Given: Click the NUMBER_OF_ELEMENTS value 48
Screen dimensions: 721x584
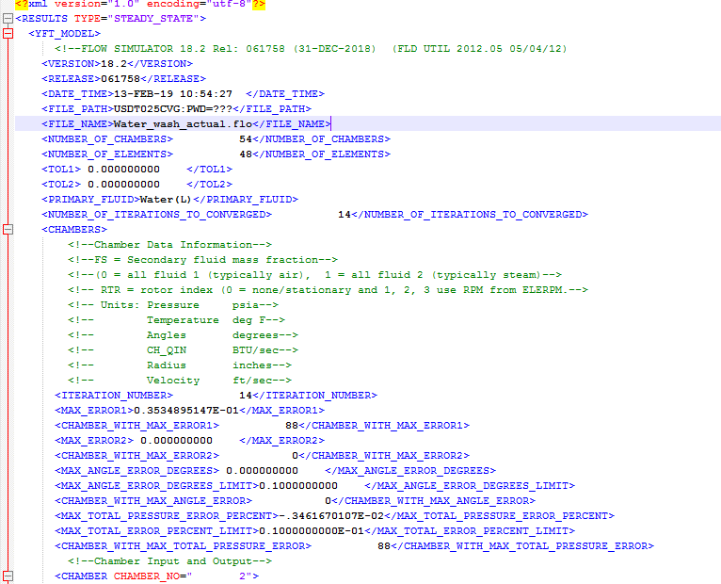Looking at the screenshot, I should click(247, 154).
